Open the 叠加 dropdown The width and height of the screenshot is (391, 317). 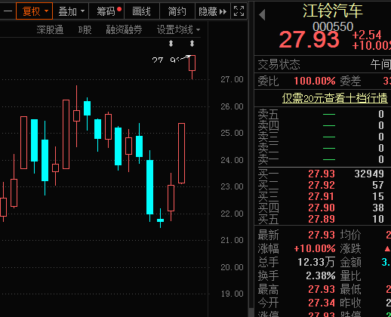(x=71, y=11)
